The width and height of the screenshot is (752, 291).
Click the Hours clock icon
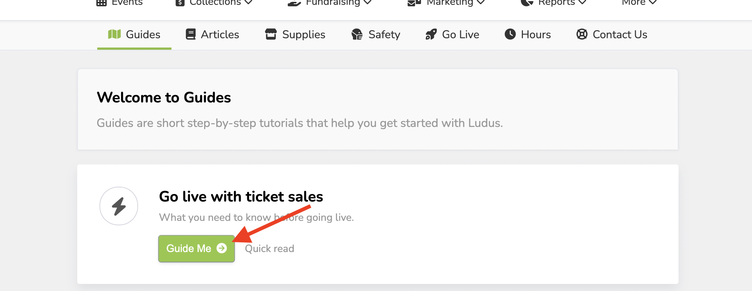pos(510,35)
